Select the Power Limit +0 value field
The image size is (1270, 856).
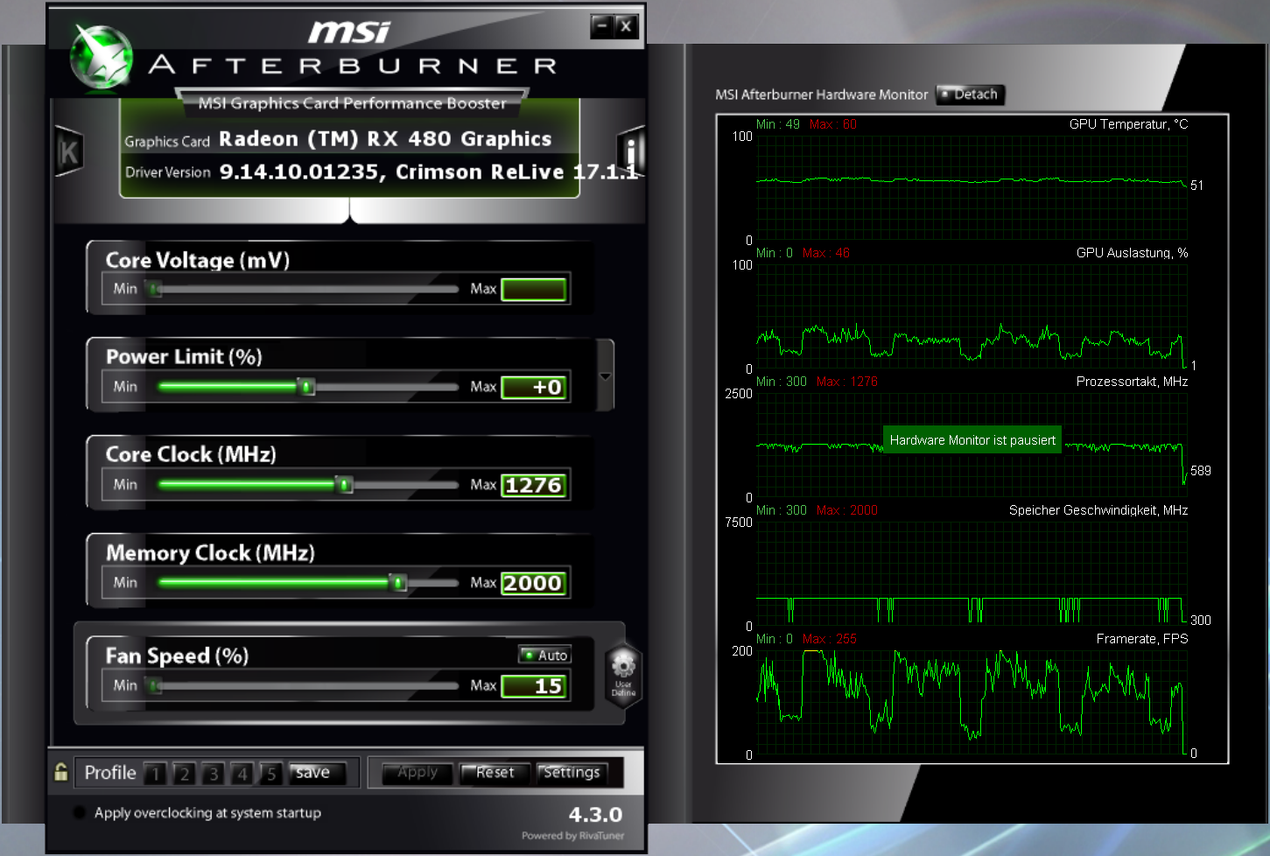tap(533, 388)
